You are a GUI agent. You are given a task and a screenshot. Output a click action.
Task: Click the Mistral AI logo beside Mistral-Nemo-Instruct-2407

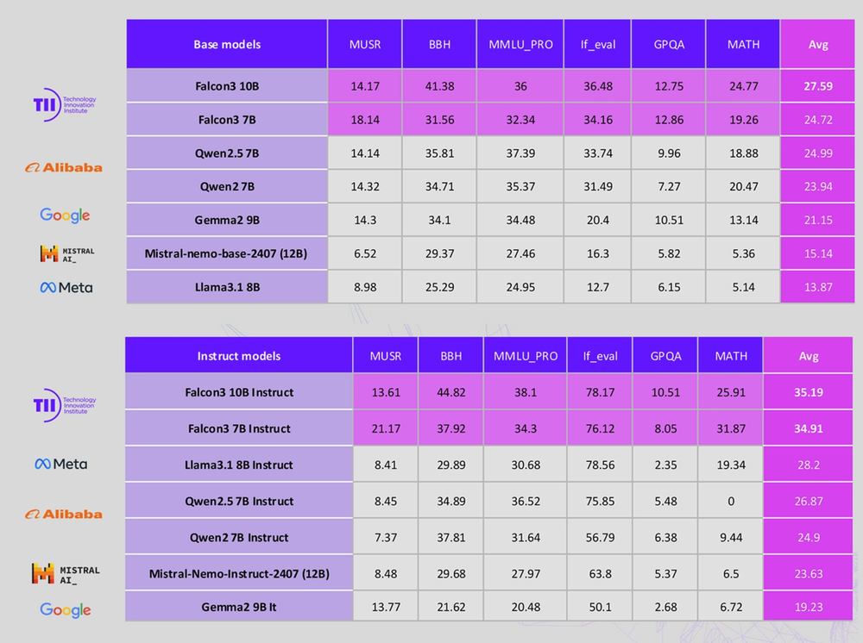point(66,574)
